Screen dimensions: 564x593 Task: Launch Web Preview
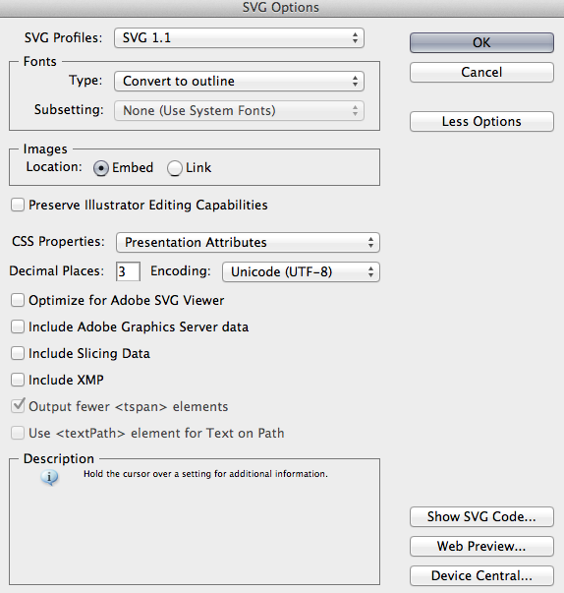pos(481,546)
